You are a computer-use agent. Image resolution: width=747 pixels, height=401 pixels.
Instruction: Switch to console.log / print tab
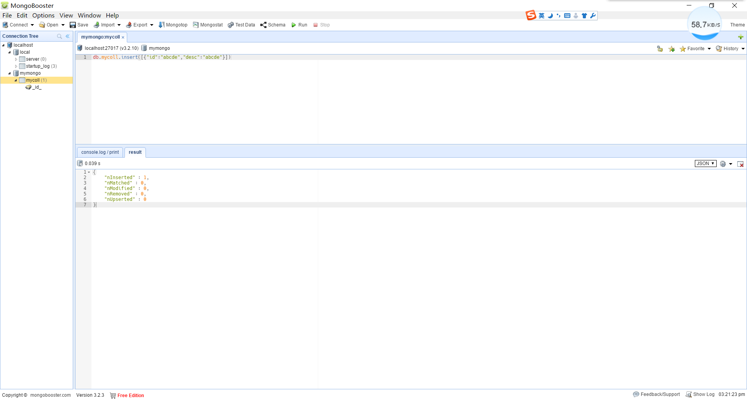pos(100,152)
